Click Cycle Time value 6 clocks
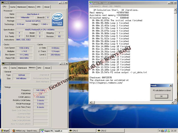The width and height of the screenshot is (178, 133). pyautogui.click(x=40, y=107)
